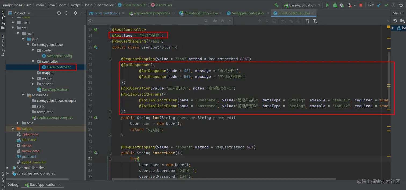Expand the test folder
This screenshot has height=190, width=406.
pos(18,123)
